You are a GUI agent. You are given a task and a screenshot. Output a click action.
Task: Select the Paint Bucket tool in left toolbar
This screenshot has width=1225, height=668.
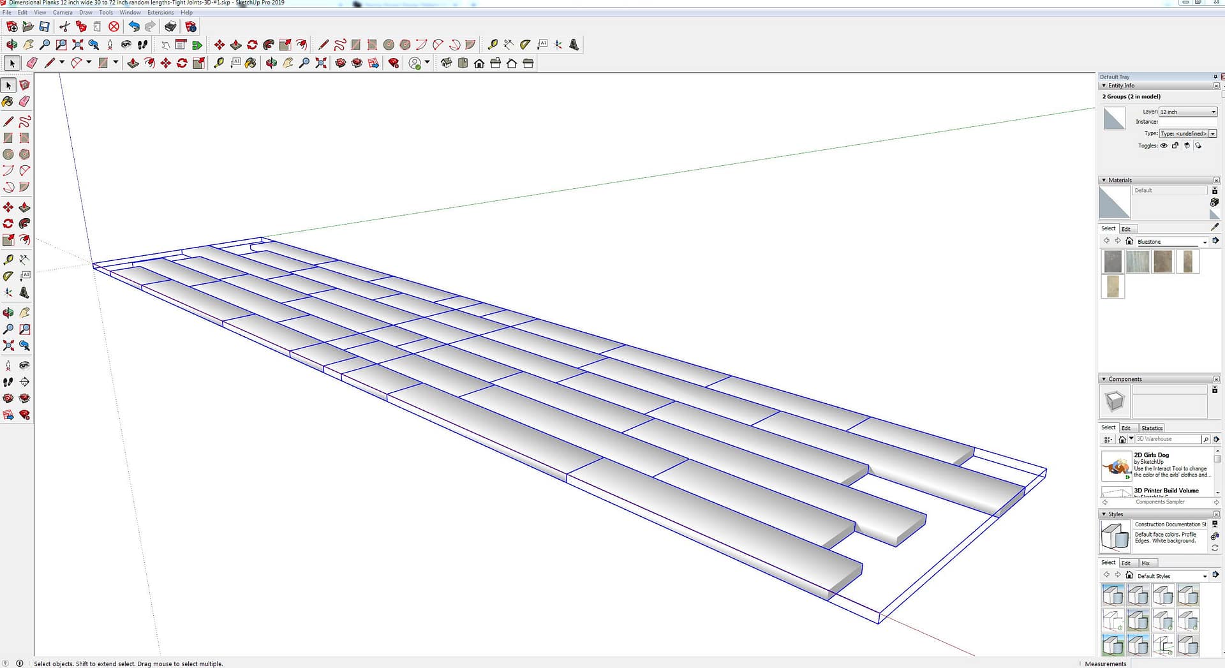(8, 101)
